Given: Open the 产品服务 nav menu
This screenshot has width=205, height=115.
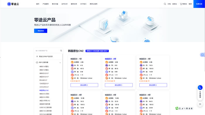Looking at the screenshot, I should click(x=45, y=4).
